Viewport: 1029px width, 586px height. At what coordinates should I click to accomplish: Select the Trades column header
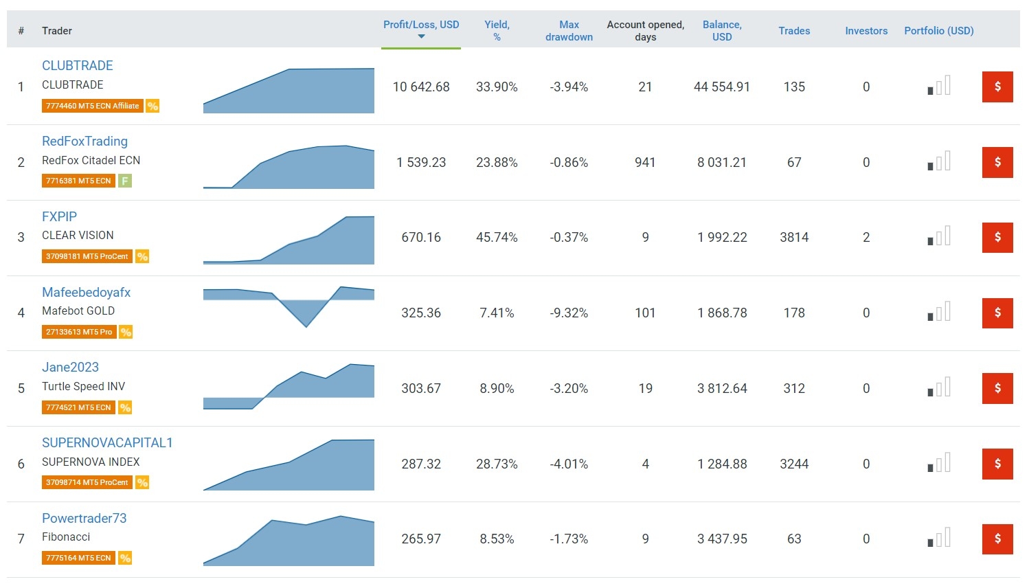tap(794, 31)
